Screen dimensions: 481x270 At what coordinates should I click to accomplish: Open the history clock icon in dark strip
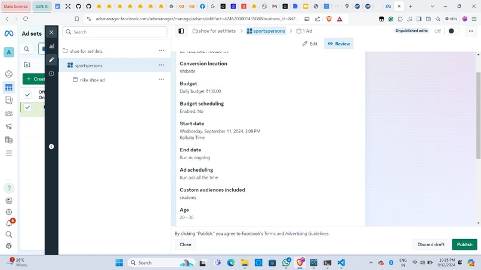[51, 73]
